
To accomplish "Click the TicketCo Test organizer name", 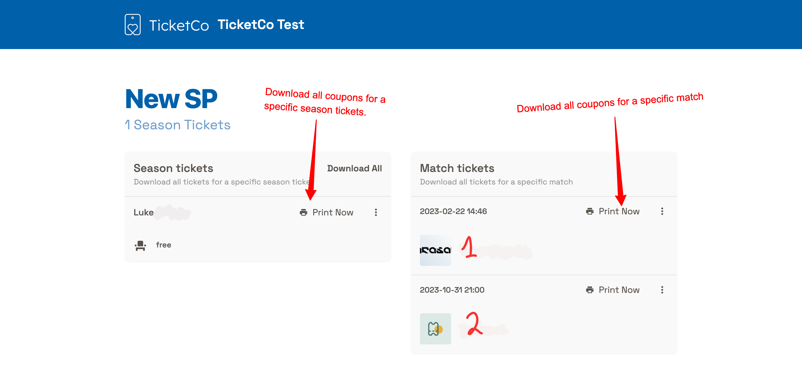I will coord(261,25).
